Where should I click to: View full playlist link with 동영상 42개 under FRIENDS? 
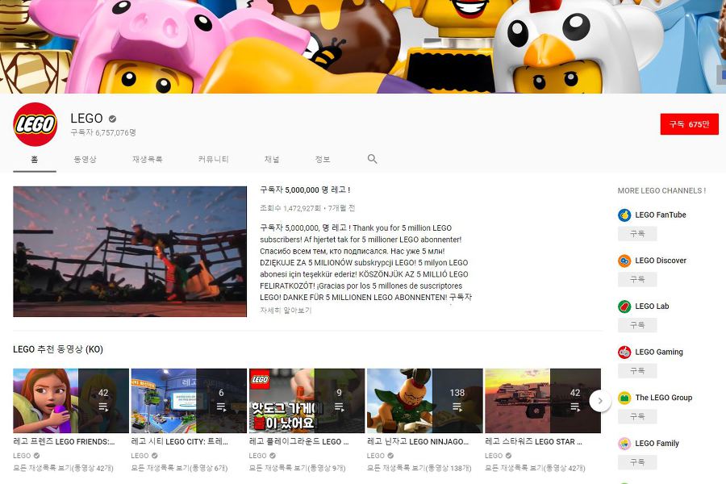point(63,468)
